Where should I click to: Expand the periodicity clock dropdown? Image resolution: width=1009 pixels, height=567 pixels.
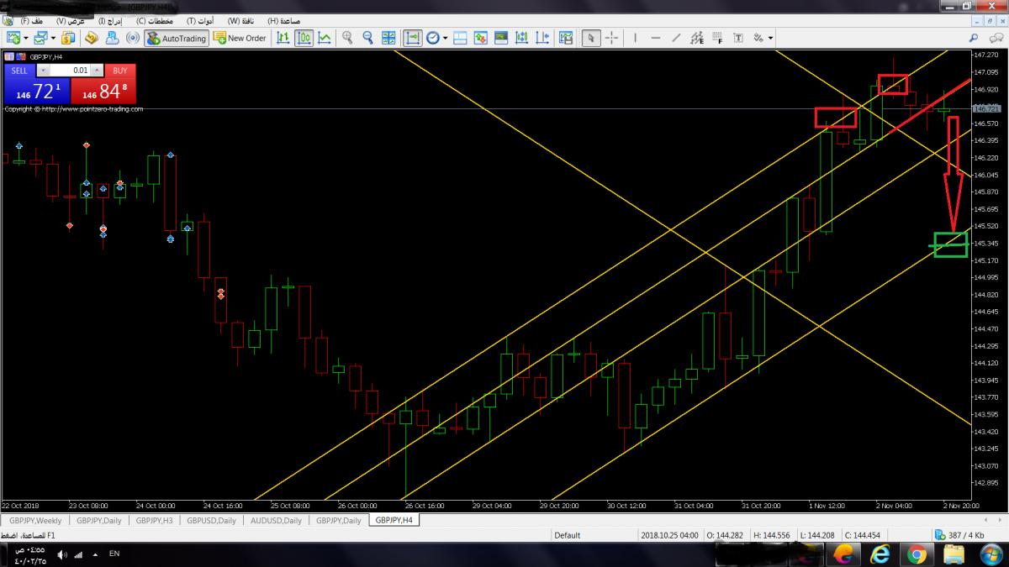445,38
